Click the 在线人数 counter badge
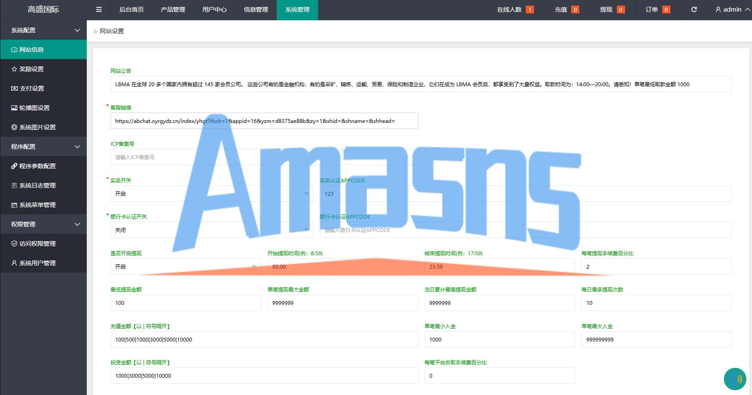 pos(530,9)
